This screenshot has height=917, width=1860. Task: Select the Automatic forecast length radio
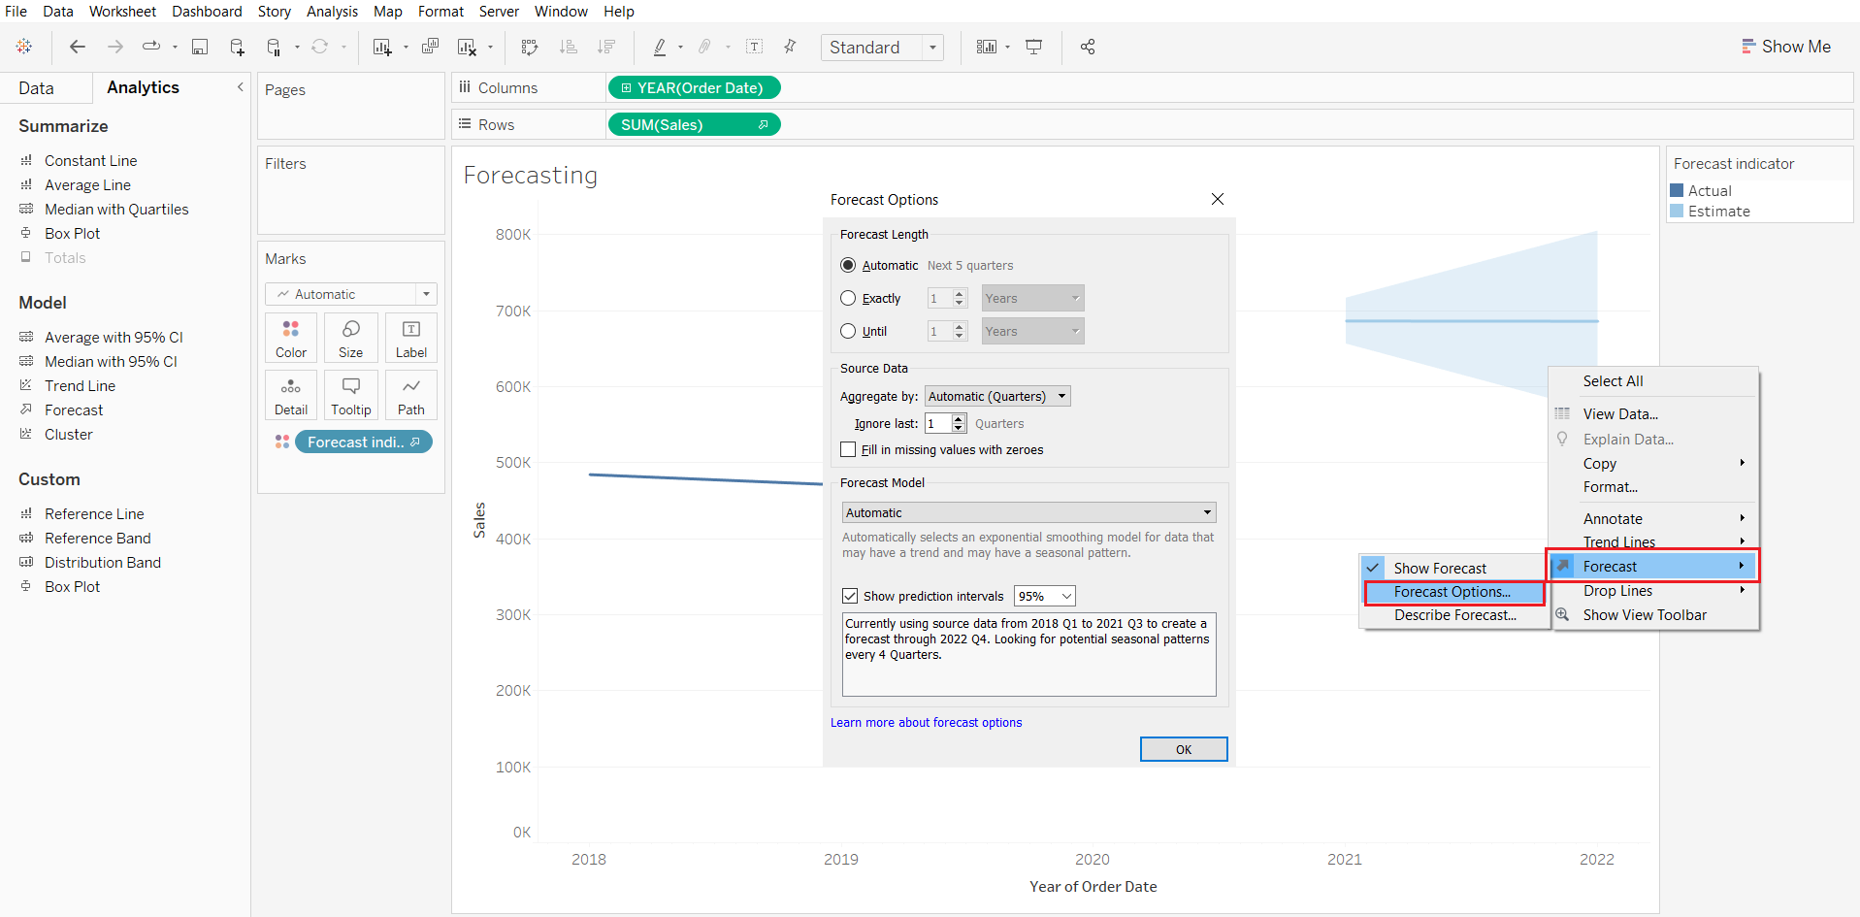click(848, 265)
